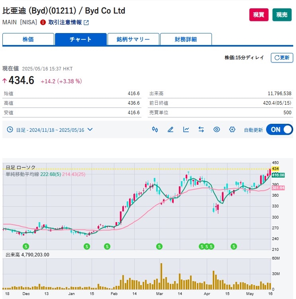Click the 出来高 value 11,796,538

[279, 94]
